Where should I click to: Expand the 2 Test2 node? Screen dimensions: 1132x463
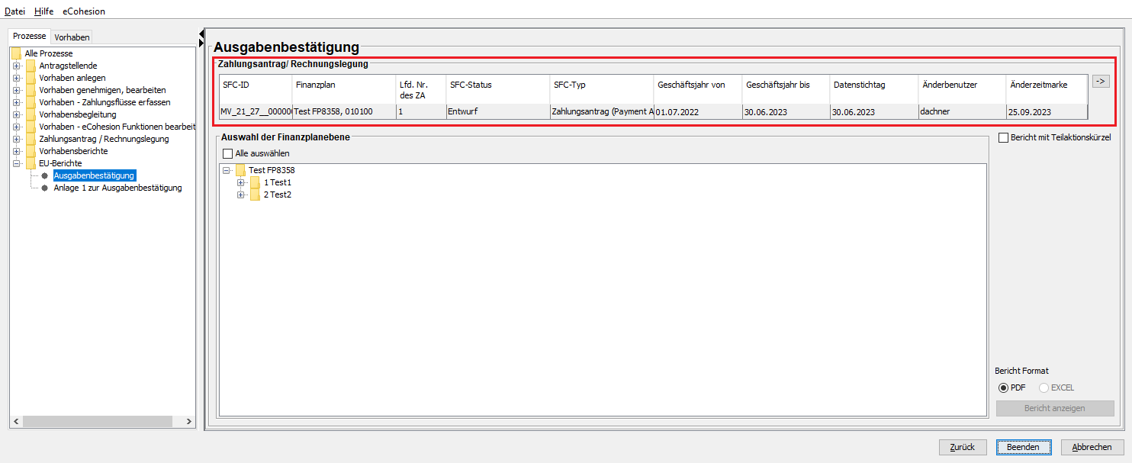(241, 195)
